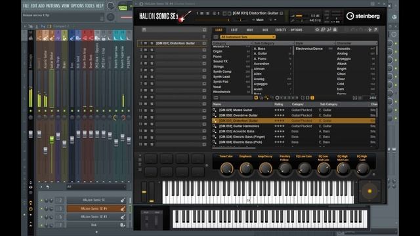
Task: Sort results by the Rating column
Action: click(x=278, y=104)
